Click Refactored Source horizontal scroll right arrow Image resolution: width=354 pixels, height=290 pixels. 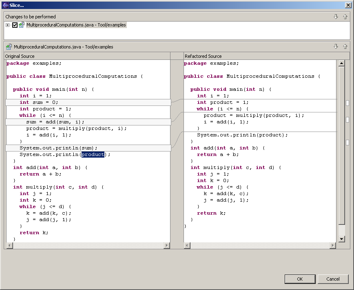332,245
